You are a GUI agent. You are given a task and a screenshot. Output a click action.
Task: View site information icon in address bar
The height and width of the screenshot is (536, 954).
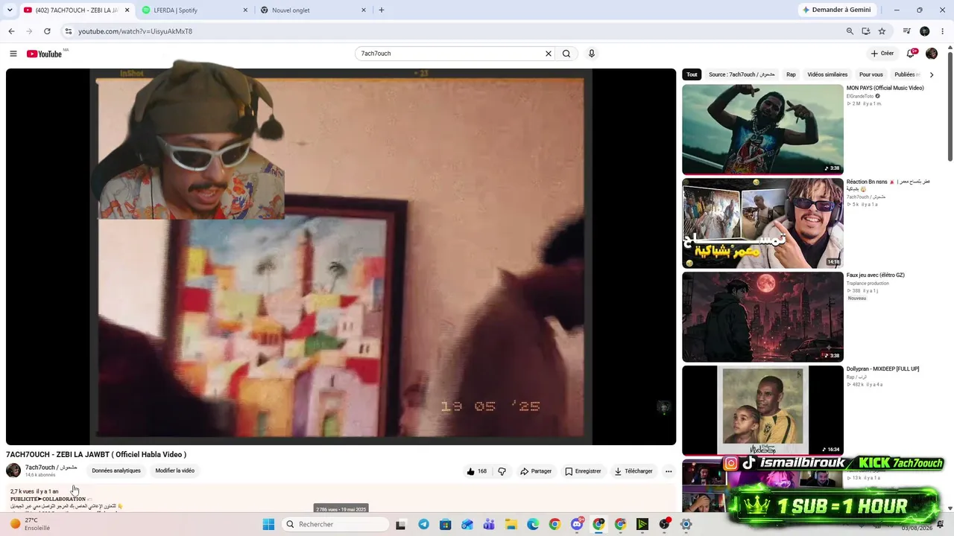click(68, 31)
